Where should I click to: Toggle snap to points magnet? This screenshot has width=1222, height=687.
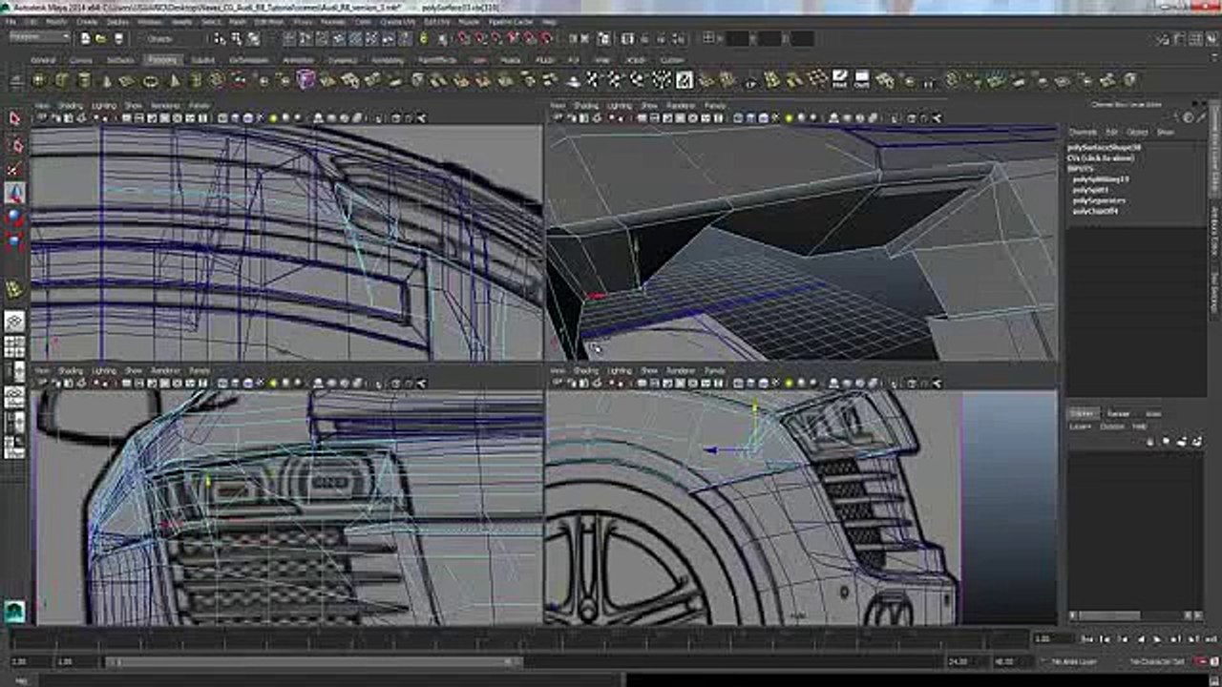(495, 38)
